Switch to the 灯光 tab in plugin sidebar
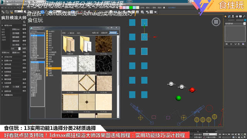The image size is (247, 139). point(24,45)
